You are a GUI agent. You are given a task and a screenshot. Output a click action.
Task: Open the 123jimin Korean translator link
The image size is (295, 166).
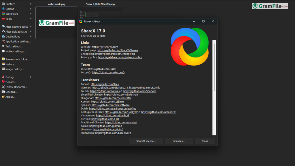click(107, 101)
